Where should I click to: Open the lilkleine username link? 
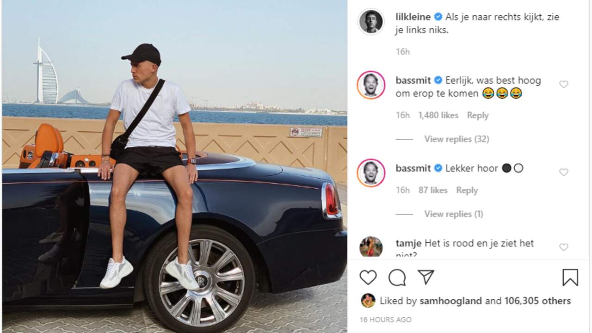coord(413,17)
